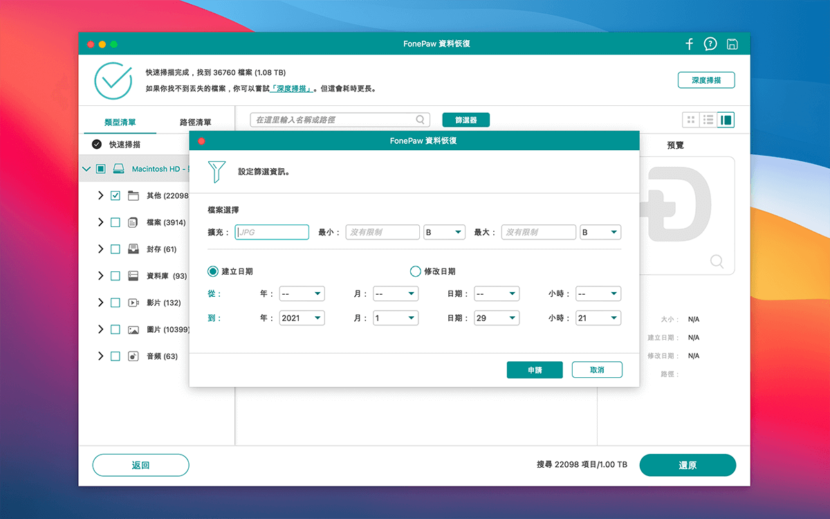Check the 檔案 (3914) checkbox
The height and width of the screenshot is (519, 830).
pyautogui.click(x=116, y=222)
